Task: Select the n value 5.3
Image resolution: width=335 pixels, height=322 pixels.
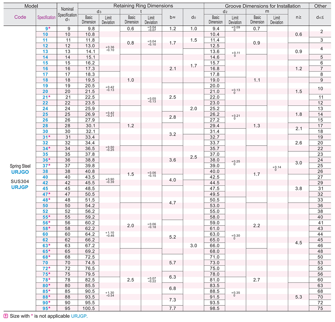Action: pos(298,297)
